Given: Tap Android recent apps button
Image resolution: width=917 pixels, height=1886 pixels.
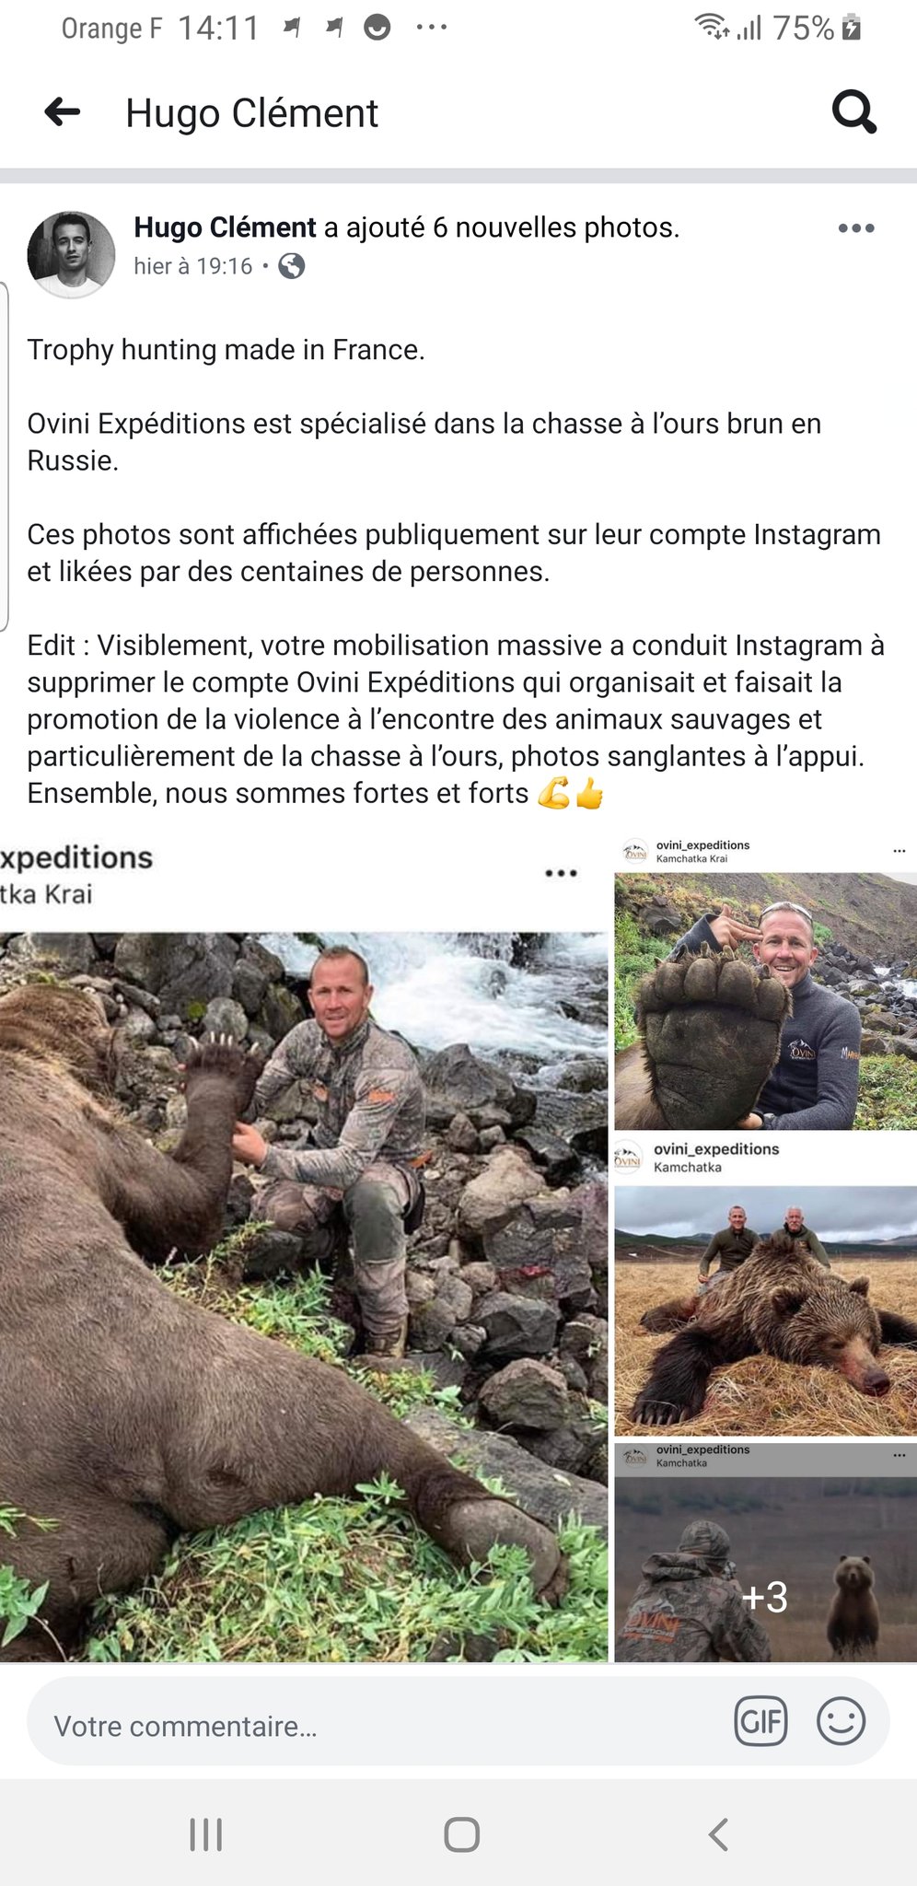Looking at the screenshot, I should 206,1834.
